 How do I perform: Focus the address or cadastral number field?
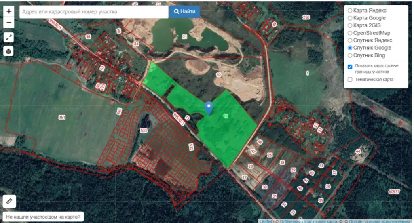point(94,12)
